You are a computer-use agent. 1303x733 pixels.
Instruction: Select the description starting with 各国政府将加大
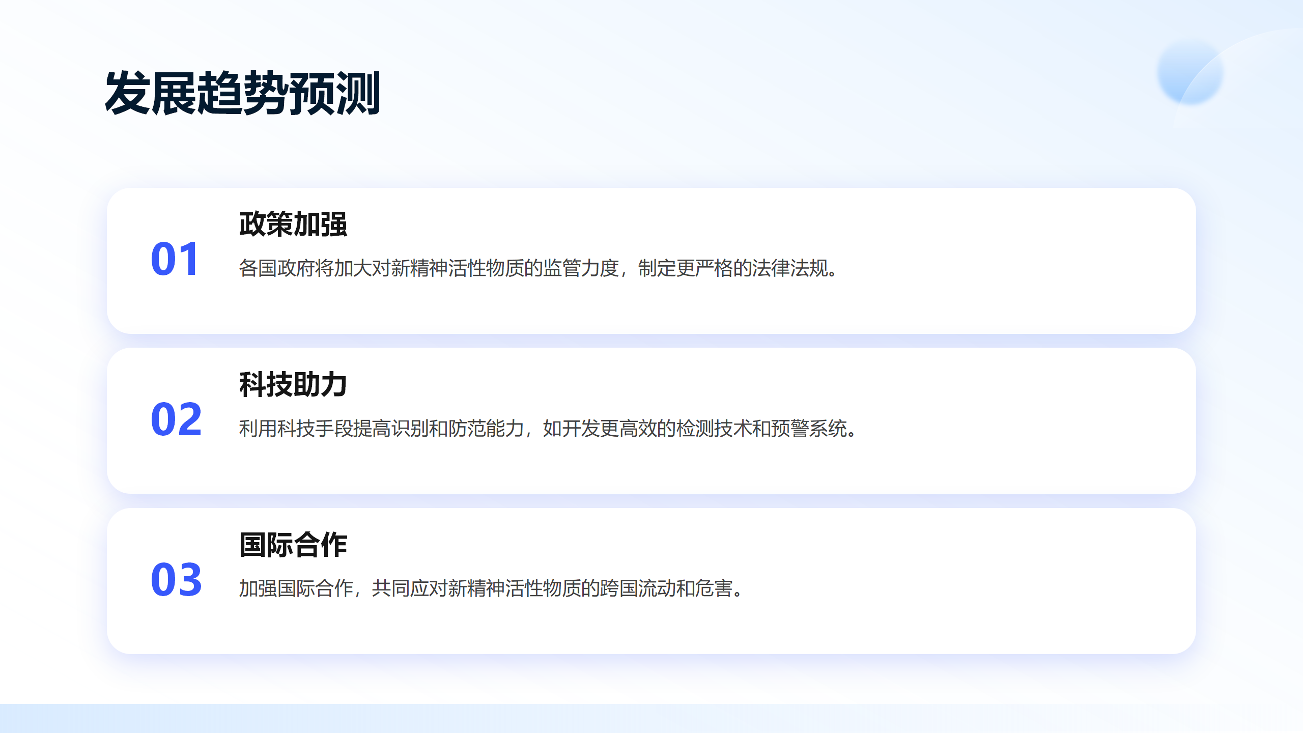(x=539, y=268)
